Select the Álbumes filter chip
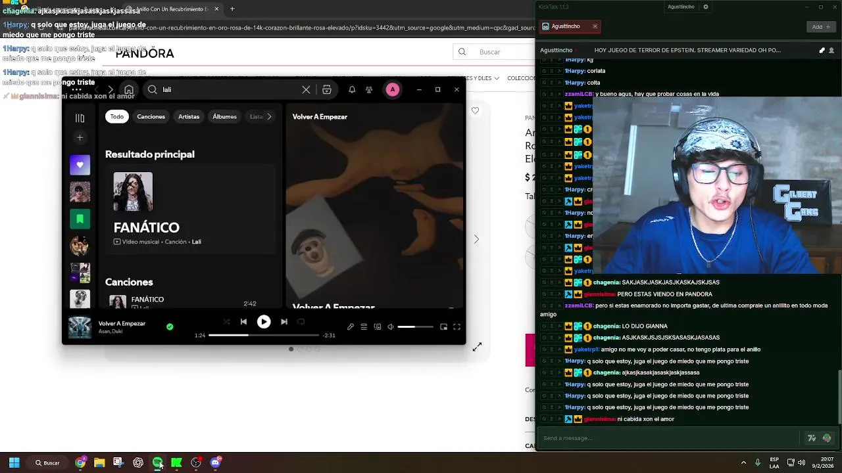 coord(224,116)
